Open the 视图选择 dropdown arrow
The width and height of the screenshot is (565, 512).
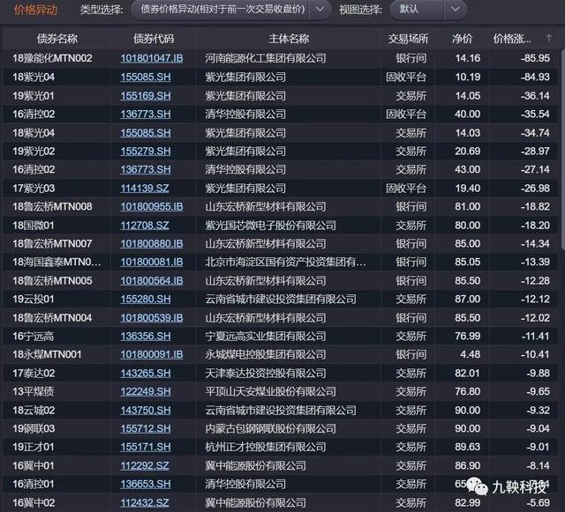click(456, 9)
